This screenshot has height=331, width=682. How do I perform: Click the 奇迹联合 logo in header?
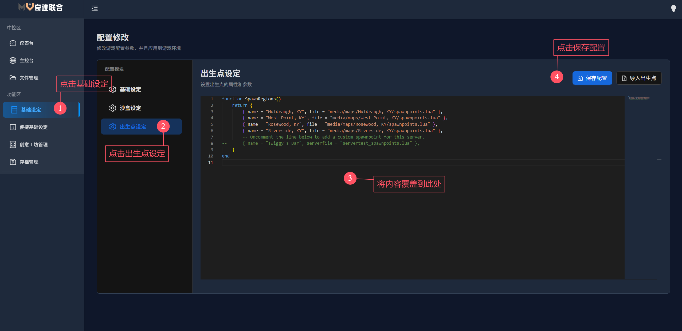click(41, 7)
